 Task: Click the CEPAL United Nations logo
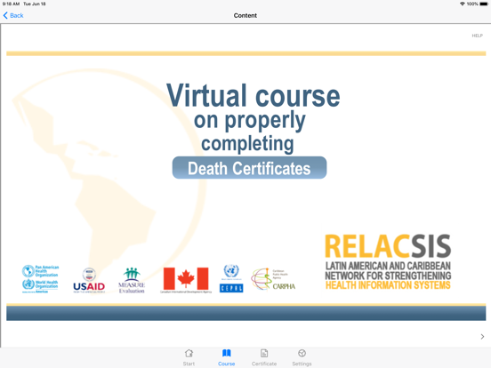point(231,278)
